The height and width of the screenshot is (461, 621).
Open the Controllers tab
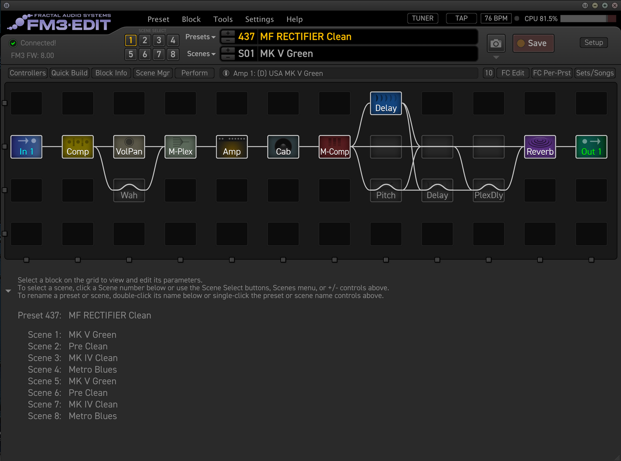coord(28,73)
